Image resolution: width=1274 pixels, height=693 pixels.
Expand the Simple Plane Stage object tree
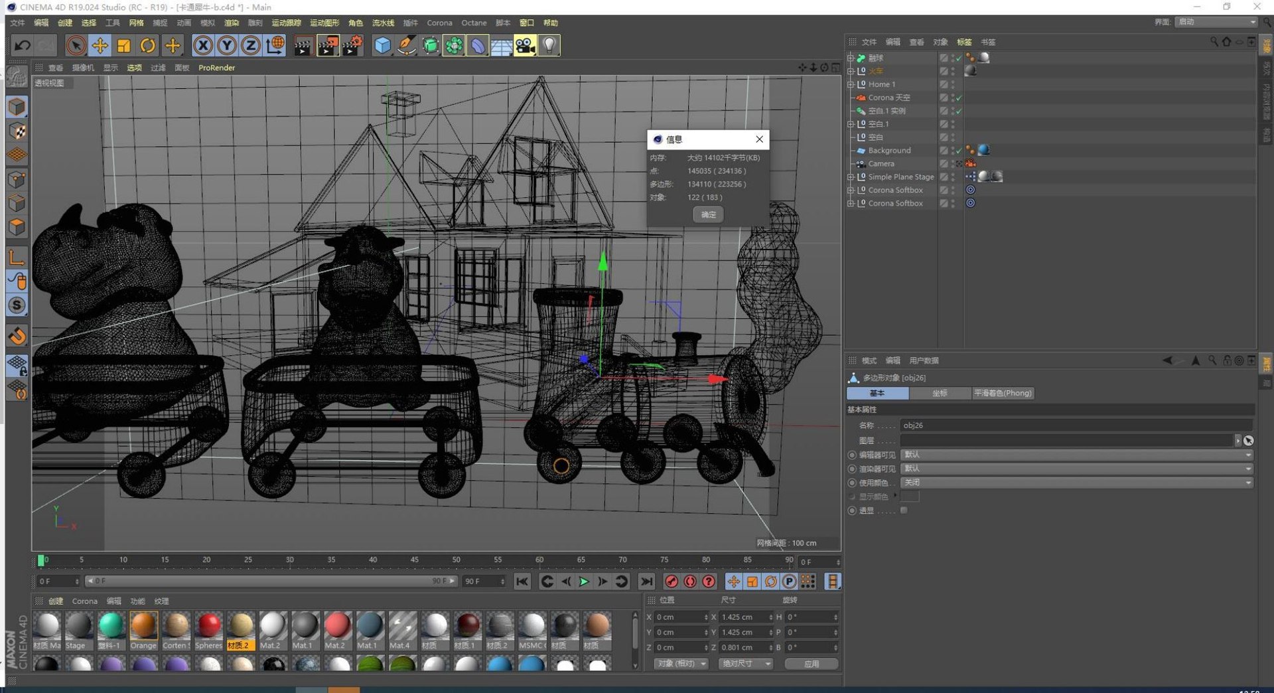tap(851, 177)
